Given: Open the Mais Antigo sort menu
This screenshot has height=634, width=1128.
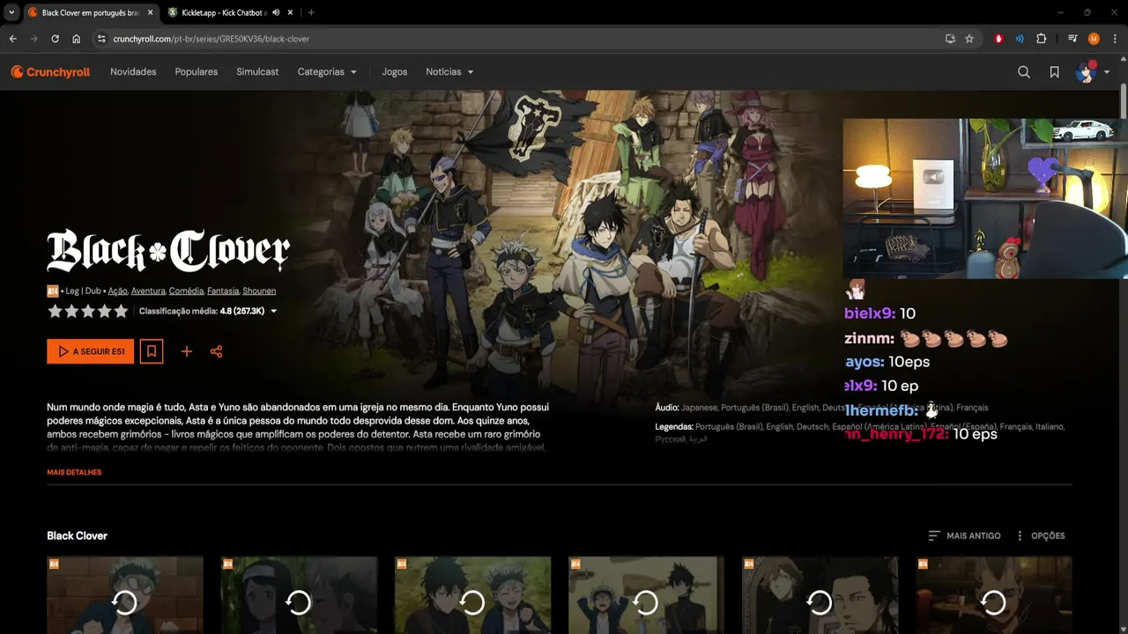Looking at the screenshot, I should [964, 535].
